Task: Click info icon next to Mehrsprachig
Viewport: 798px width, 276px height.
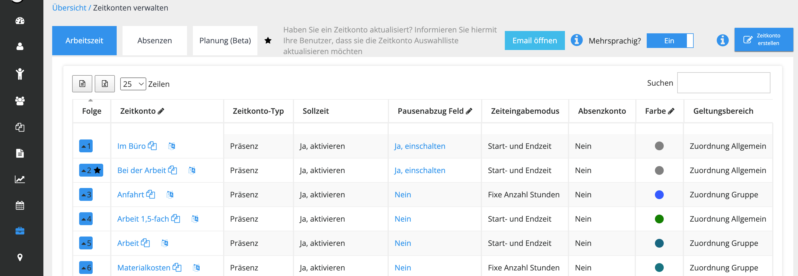Action: [x=576, y=40]
